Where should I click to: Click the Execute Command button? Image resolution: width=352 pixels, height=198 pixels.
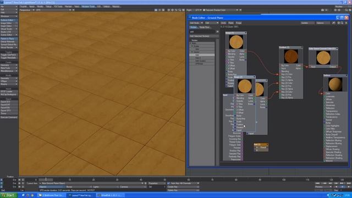(9, 117)
